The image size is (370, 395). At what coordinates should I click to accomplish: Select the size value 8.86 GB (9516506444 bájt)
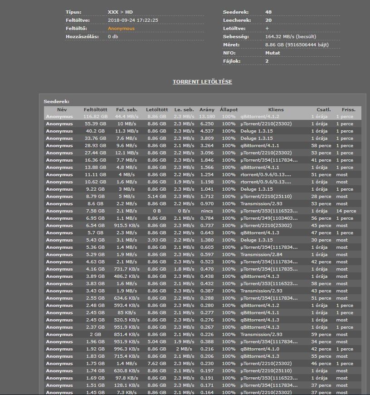(297, 45)
